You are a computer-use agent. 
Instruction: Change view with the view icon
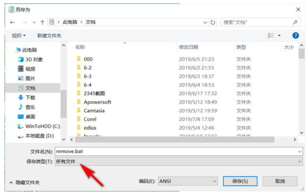[271, 35]
